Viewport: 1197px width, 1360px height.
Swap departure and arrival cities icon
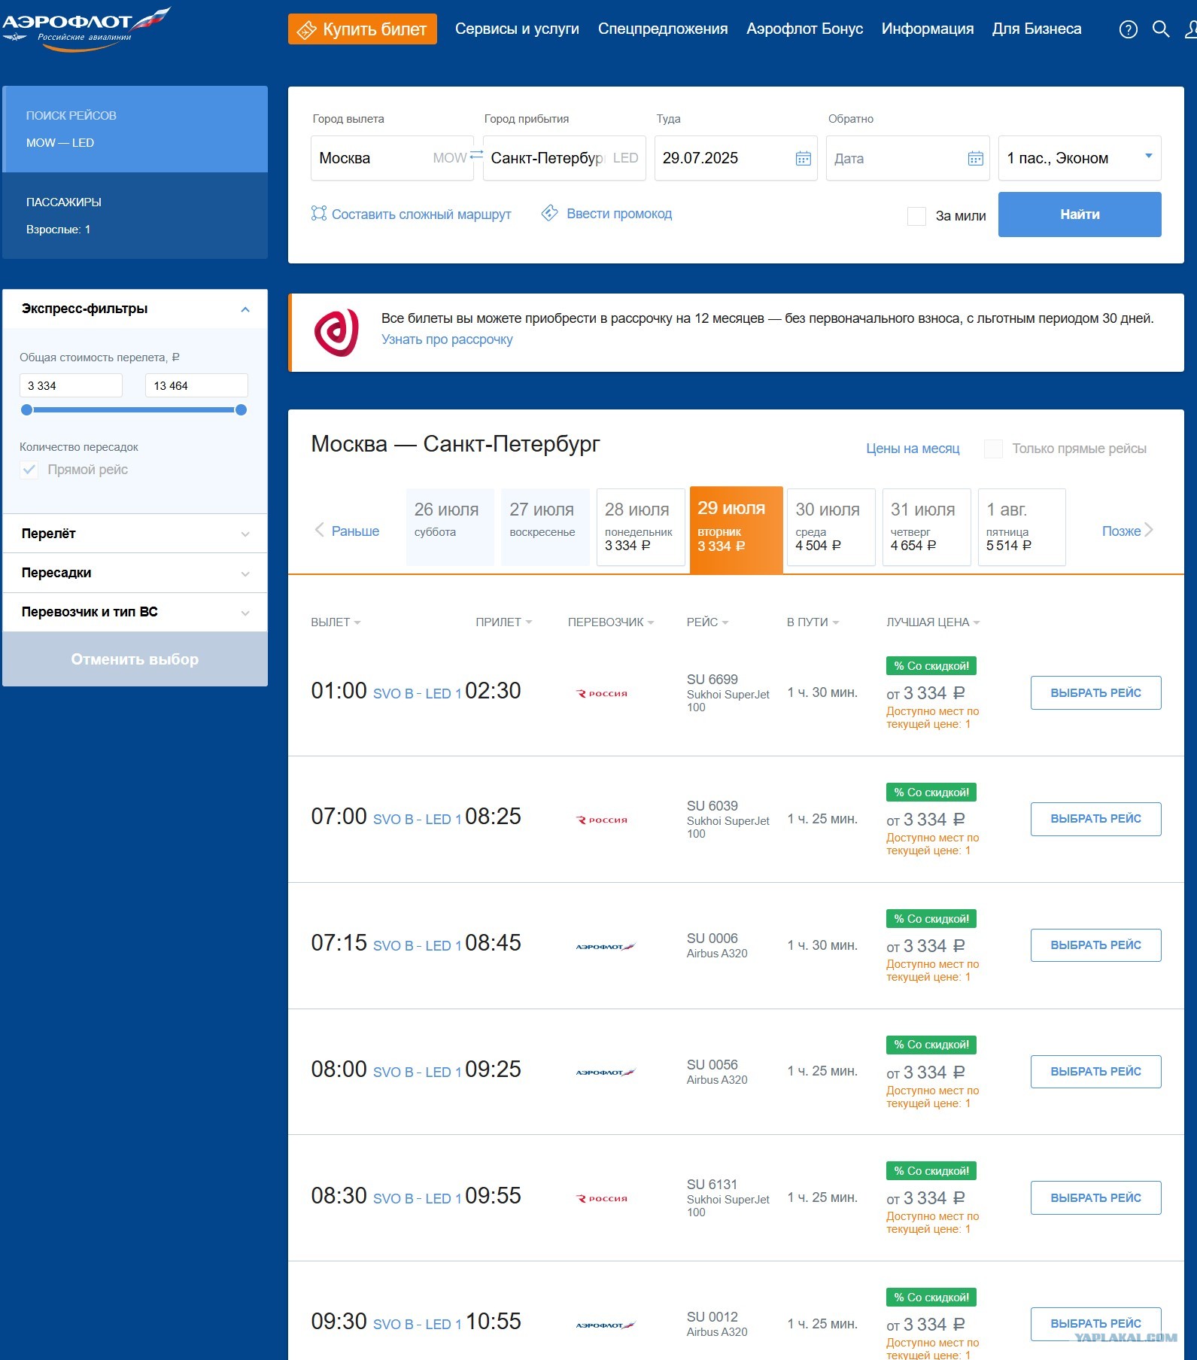click(x=477, y=156)
